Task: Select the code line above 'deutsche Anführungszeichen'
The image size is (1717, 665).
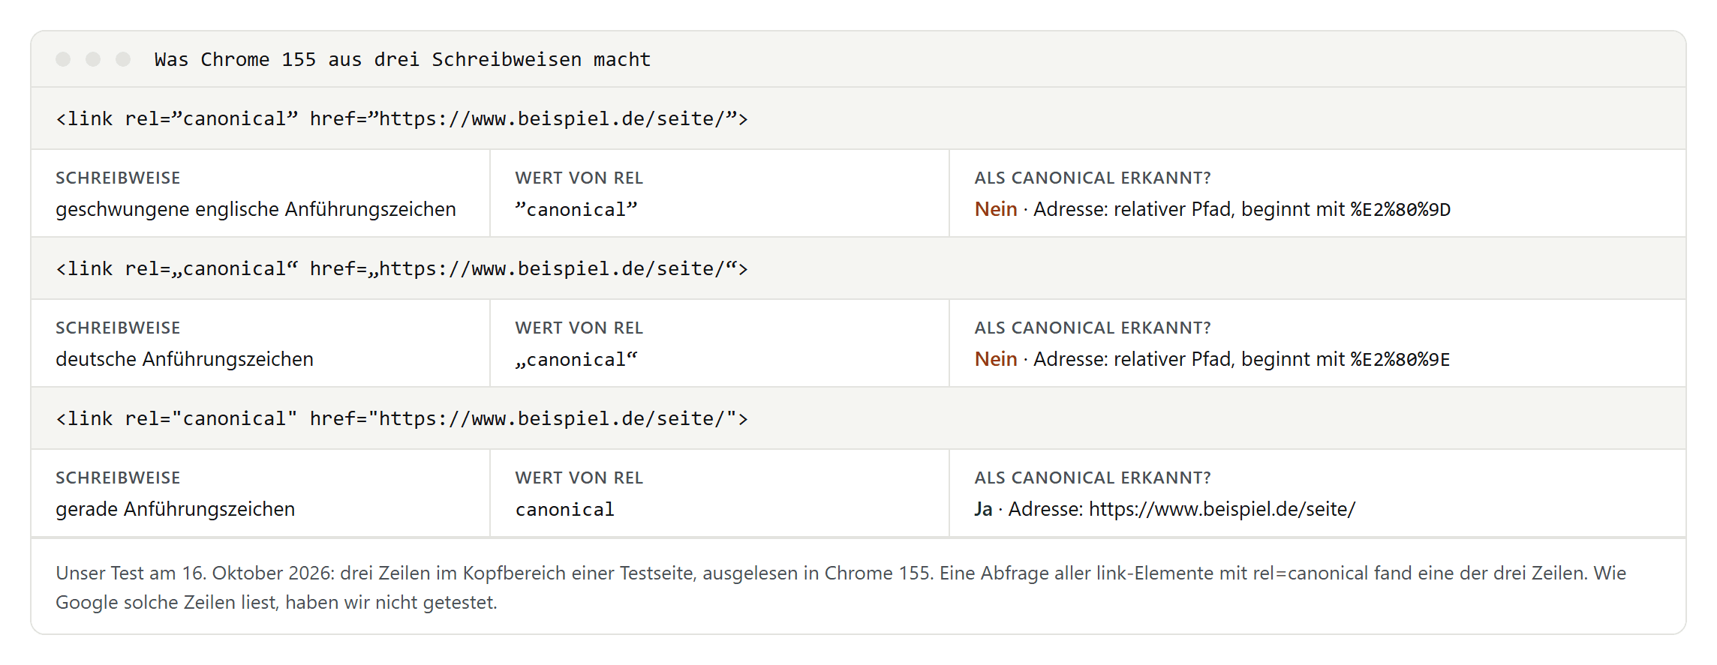Action: (x=402, y=268)
